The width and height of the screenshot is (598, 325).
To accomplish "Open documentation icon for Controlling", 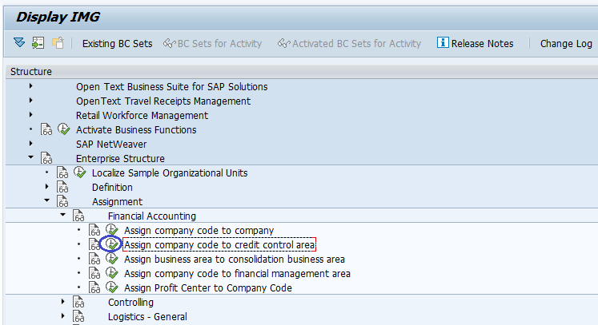I will 78,302.
